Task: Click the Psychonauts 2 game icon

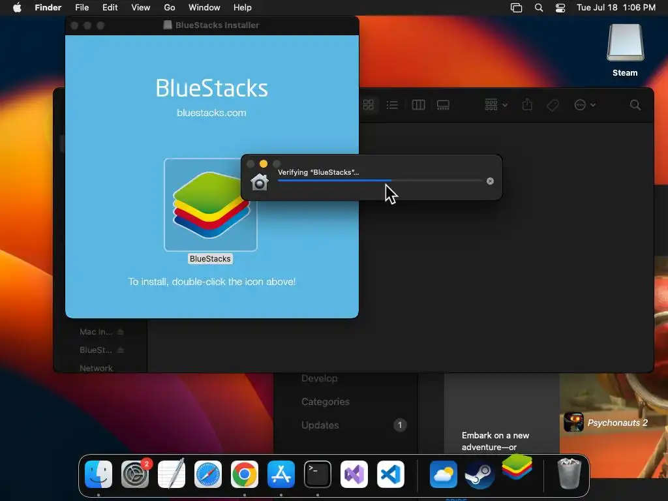Action: [573, 422]
